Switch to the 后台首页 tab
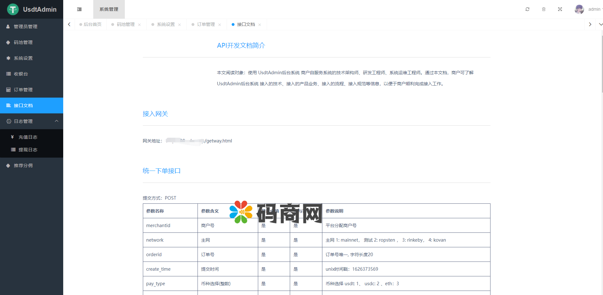This screenshot has width=603, height=295. (x=91, y=24)
